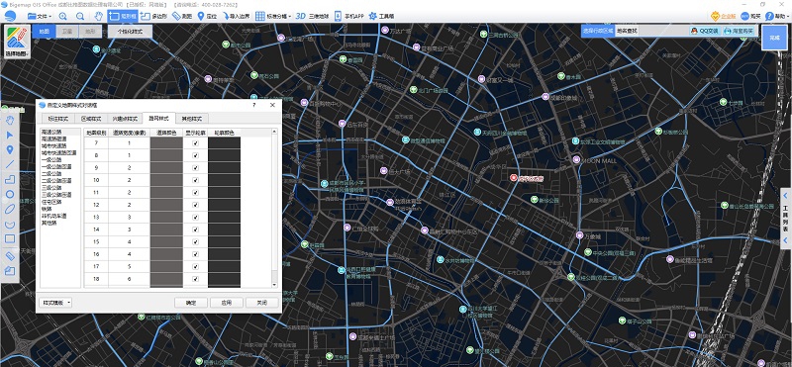Pick the road color swatch for level 10

(166, 180)
